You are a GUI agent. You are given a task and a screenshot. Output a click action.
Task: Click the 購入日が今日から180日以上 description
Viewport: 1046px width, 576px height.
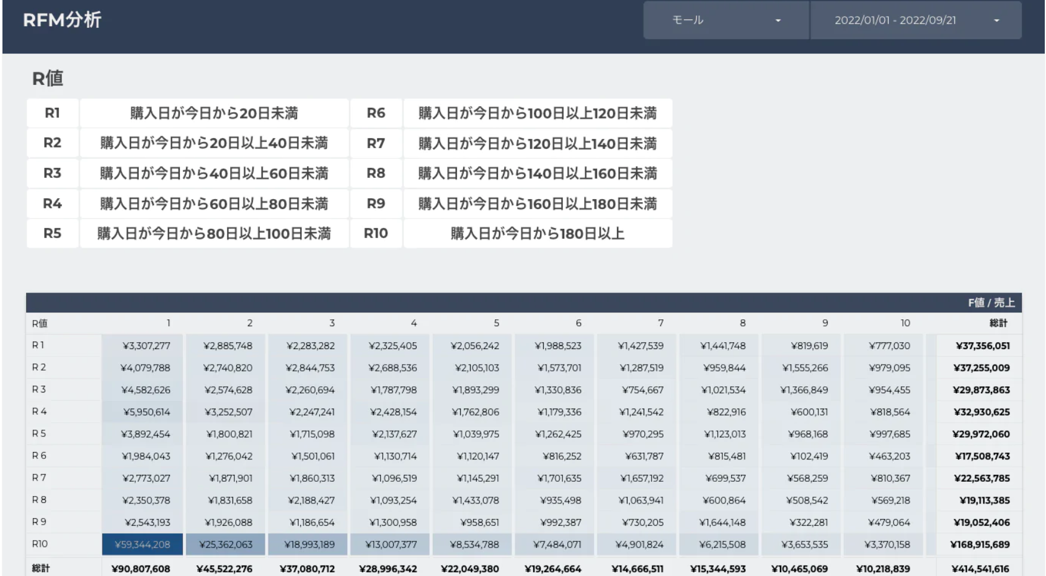point(537,233)
